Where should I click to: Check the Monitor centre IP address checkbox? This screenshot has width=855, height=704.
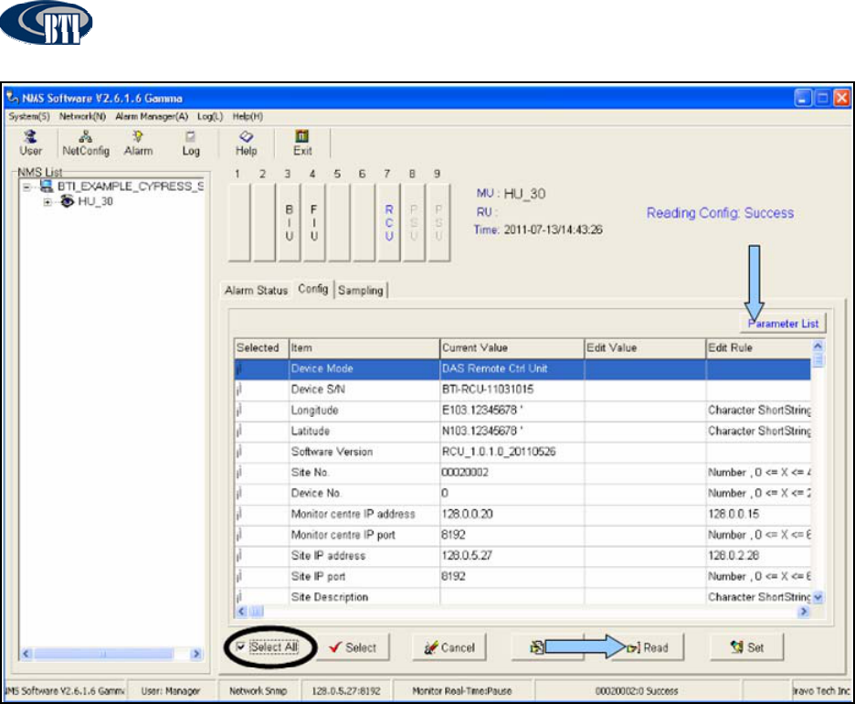click(x=239, y=514)
